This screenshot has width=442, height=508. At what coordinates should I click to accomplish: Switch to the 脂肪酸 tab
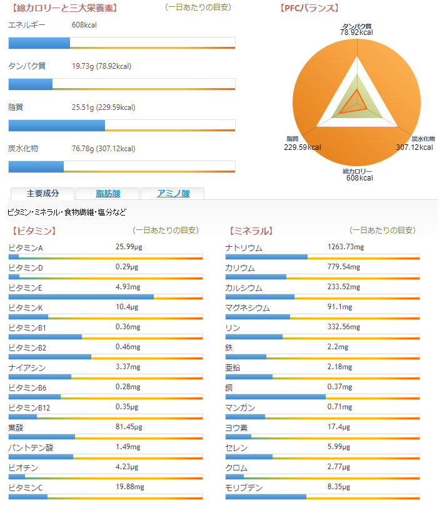108,194
